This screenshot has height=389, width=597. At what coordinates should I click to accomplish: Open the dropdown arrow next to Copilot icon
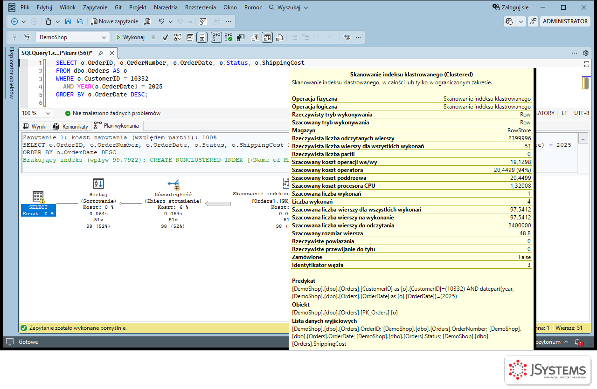tap(521, 21)
